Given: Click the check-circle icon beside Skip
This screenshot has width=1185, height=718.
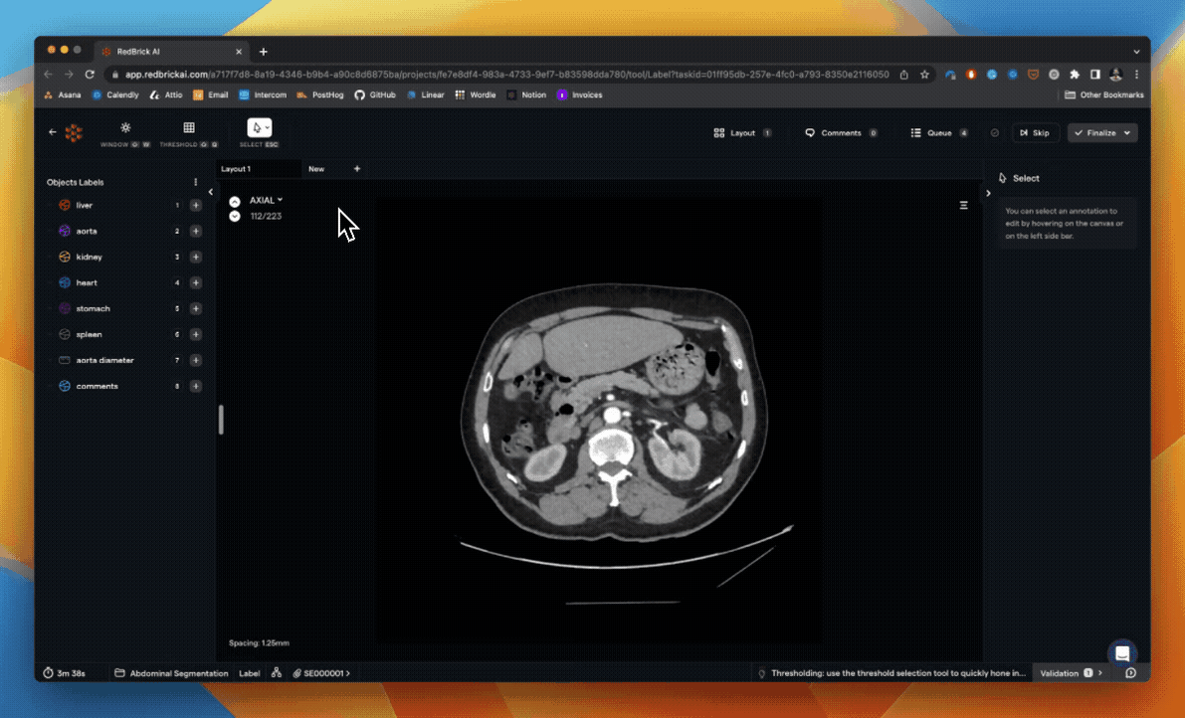Looking at the screenshot, I should pyautogui.click(x=995, y=133).
